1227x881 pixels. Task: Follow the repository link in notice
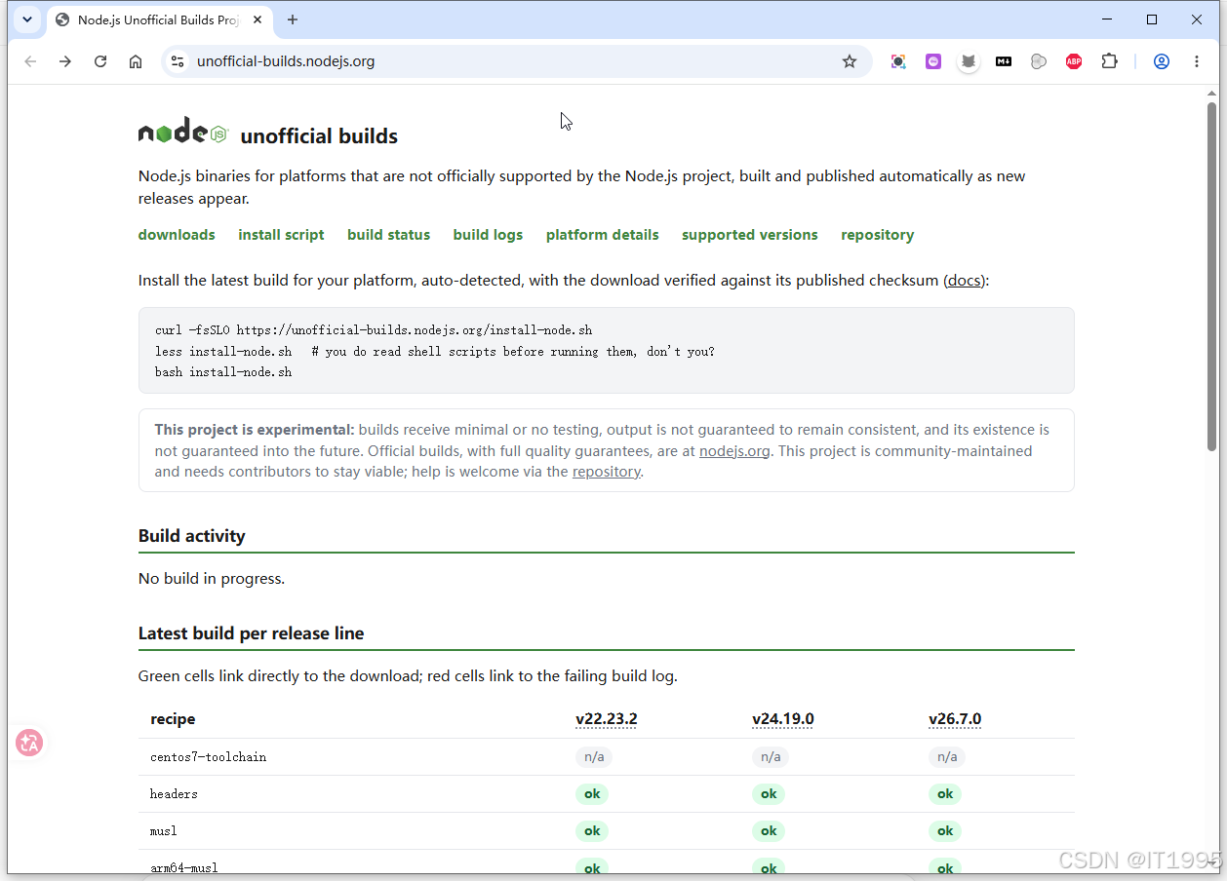pyautogui.click(x=607, y=472)
